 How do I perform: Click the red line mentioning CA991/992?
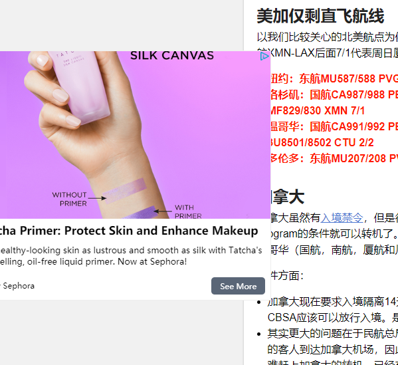pos(334,126)
